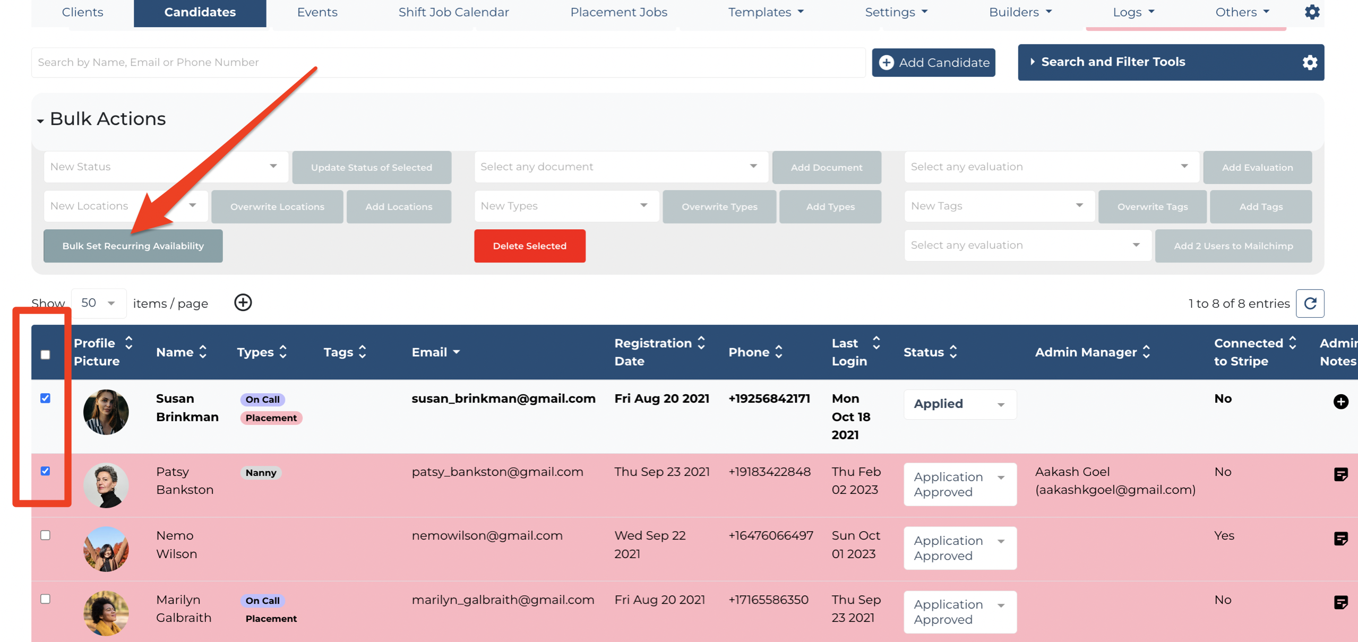The width and height of the screenshot is (1358, 642).
Task: Click the circled plus icon beside items/page
Action: click(243, 303)
